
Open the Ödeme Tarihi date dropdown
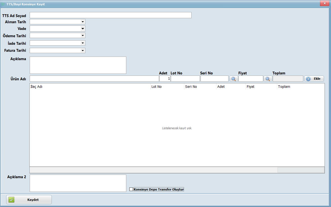click(83, 36)
